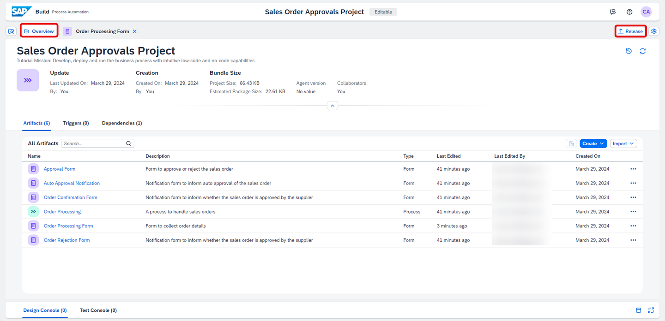Click the Order Confirmation Form row icon

pos(33,197)
